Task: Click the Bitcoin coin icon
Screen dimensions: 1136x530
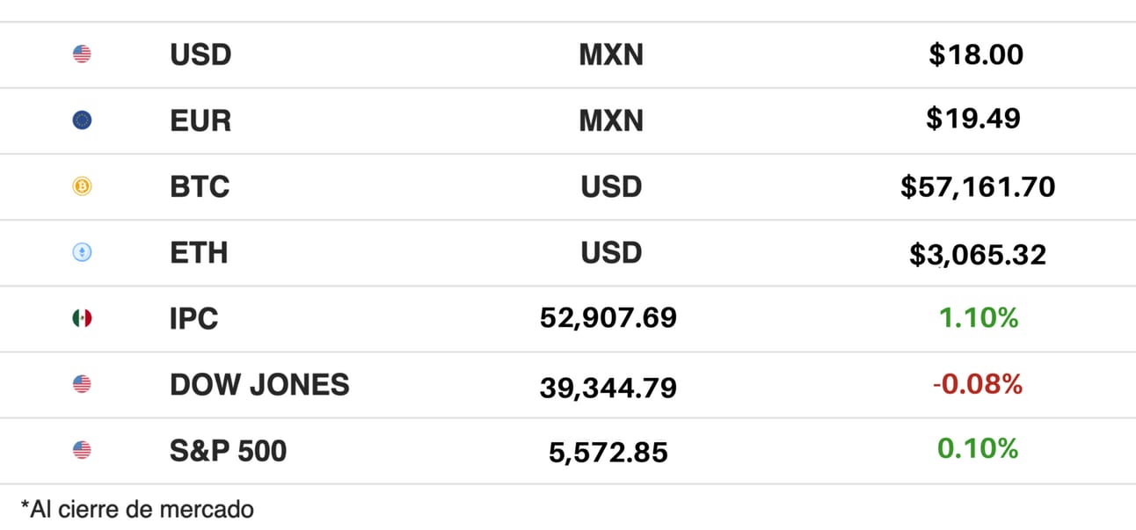Action: point(82,186)
